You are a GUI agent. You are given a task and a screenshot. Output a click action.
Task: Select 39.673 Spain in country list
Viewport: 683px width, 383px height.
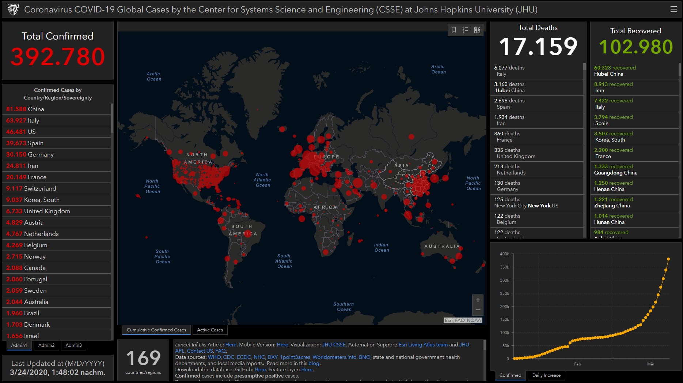(56, 143)
